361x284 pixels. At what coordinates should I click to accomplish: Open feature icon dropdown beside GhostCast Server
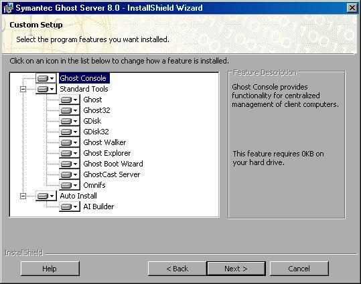pos(69,174)
